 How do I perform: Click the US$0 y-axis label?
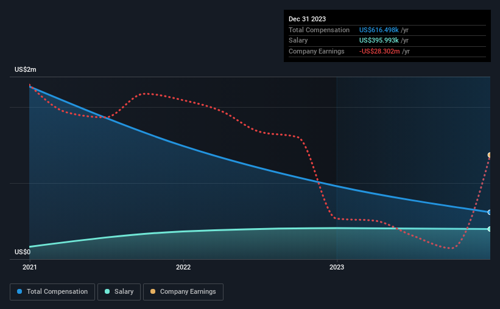23,252
